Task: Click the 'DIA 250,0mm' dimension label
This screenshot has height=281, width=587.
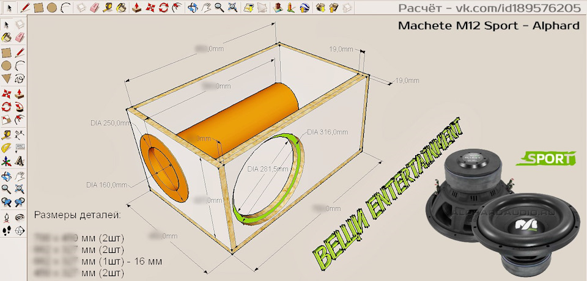Action: 111,123
